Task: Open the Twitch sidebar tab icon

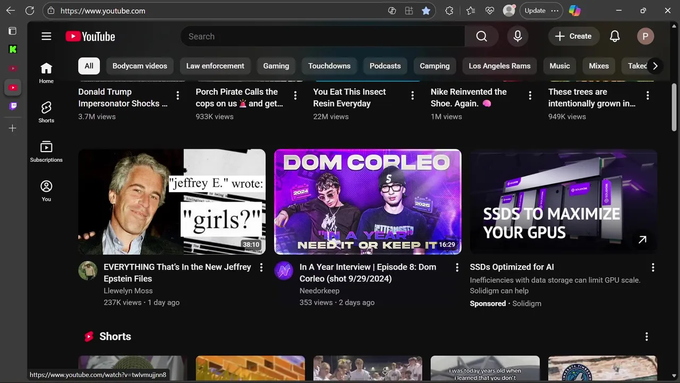Action: (13, 106)
